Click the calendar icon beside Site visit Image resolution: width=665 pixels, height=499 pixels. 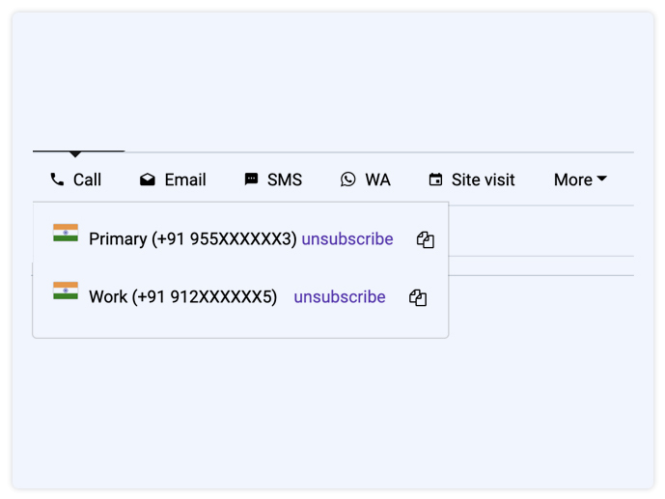point(435,180)
